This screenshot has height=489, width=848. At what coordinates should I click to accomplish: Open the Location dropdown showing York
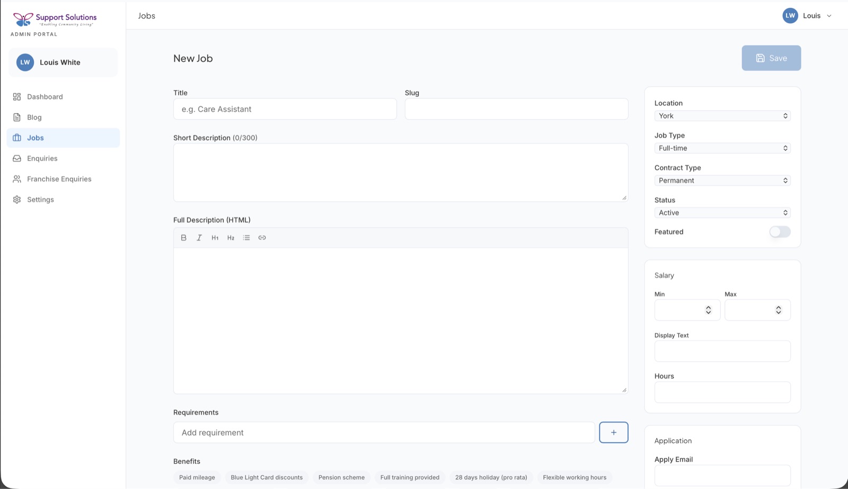(722, 116)
